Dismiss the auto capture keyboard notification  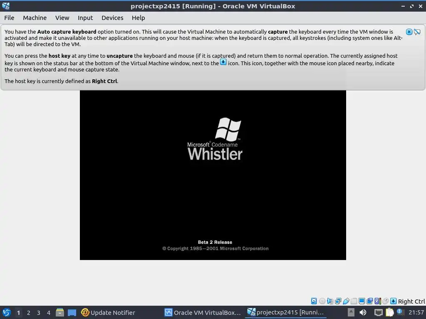(409, 32)
